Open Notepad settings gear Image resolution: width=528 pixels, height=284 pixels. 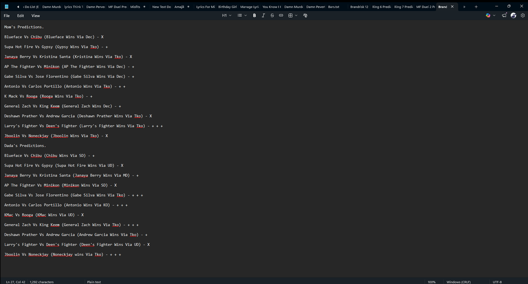coord(522,15)
